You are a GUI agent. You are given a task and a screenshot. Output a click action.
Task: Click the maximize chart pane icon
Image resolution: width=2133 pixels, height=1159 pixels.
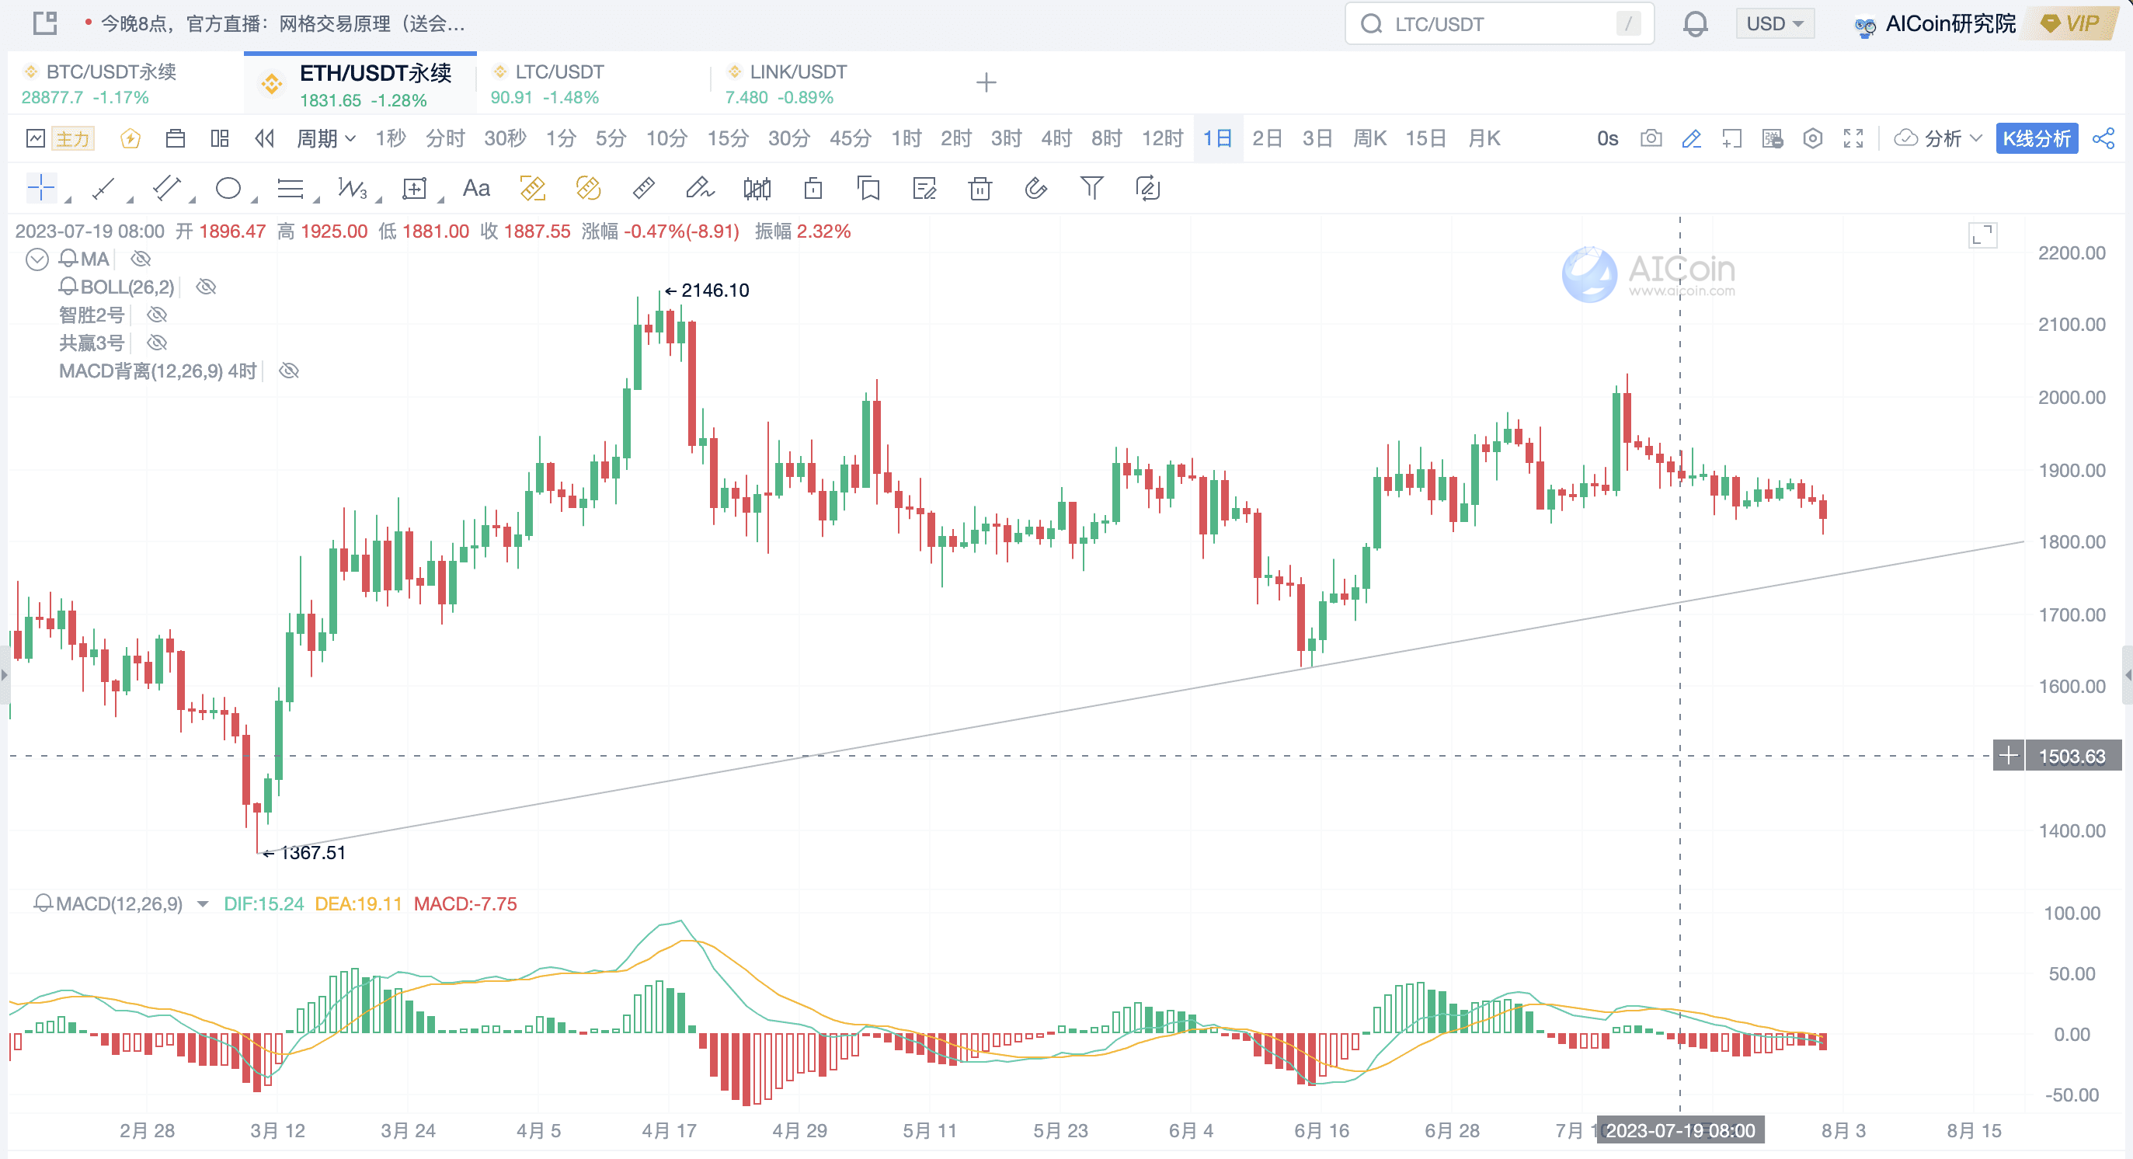coord(1982,235)
